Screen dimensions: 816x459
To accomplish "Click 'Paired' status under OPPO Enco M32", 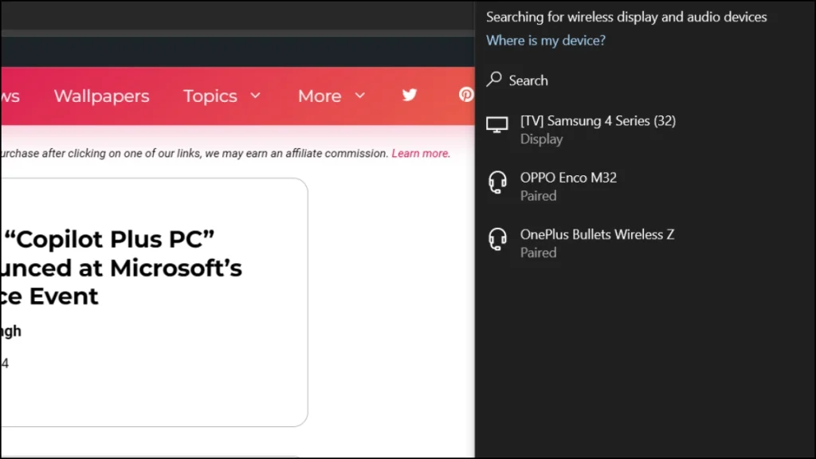I will (x=539, y=196).
